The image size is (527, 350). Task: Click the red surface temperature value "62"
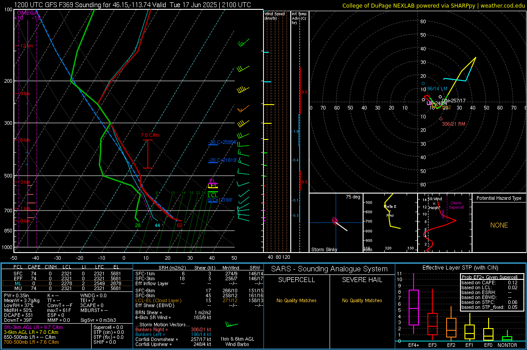point(180,225)
